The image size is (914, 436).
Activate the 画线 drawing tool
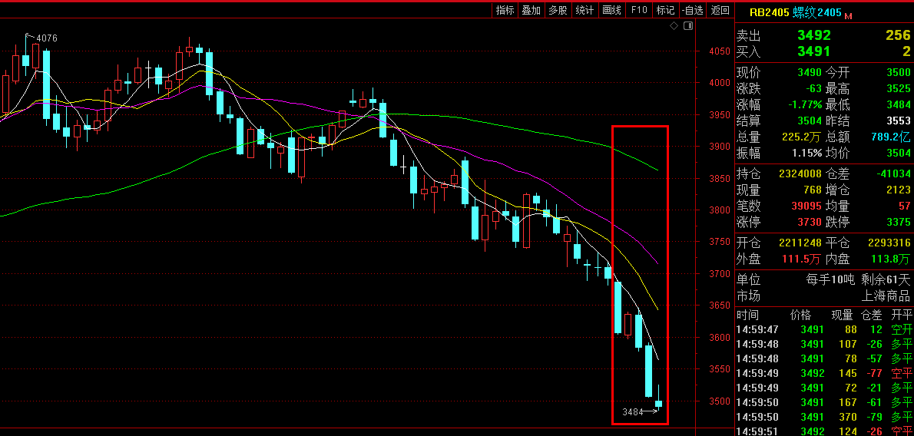click(x=611, y=10)
